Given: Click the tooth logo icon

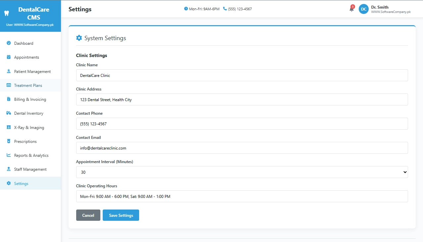Looking at the screenshot, I should (5, 14).
